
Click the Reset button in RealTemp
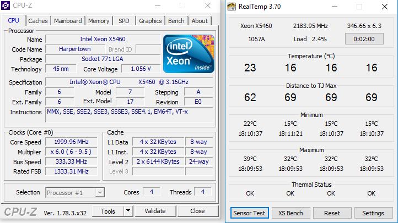pos(332,213)
